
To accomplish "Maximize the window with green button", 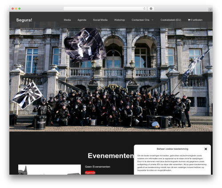I will click(x=20, y=8).
